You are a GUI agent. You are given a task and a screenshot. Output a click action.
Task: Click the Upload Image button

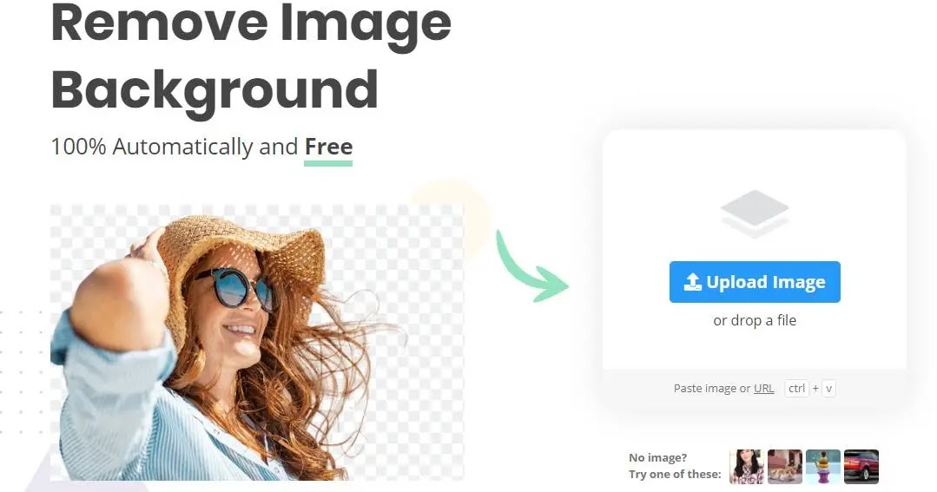755,282
